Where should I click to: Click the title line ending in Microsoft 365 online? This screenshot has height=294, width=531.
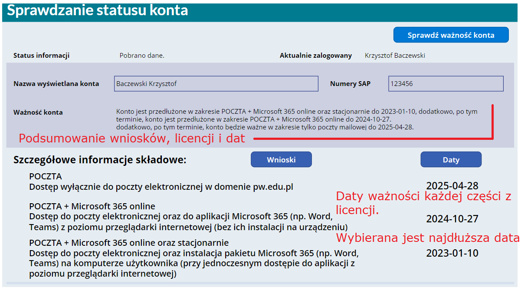[92, 206]
